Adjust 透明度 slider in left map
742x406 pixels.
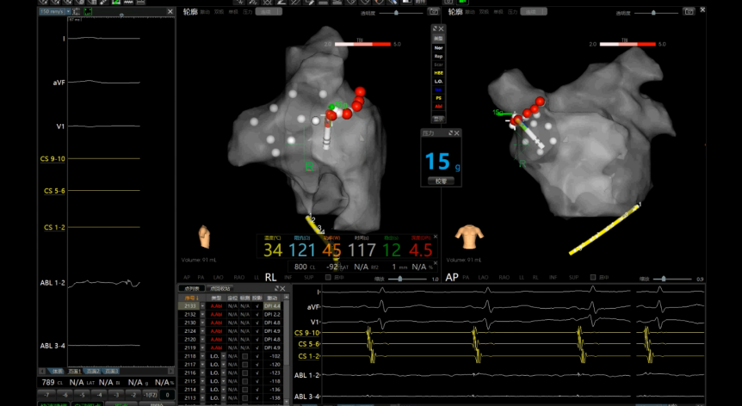click(396, 13)
